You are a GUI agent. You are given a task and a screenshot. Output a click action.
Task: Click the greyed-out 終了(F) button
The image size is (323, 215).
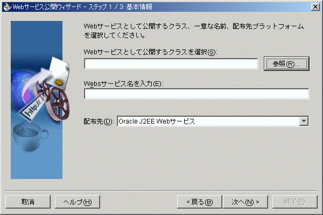coord(294,202)
